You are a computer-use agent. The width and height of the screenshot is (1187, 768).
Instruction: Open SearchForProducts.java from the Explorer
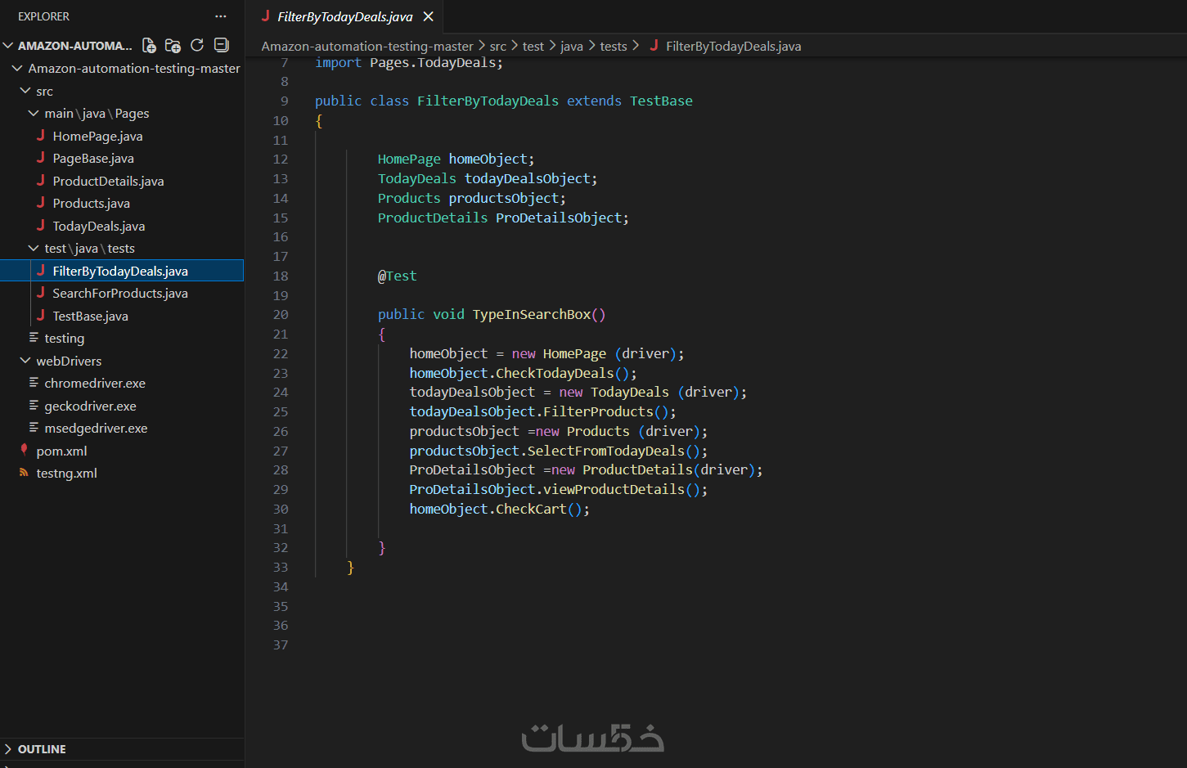tap(122, 294)
